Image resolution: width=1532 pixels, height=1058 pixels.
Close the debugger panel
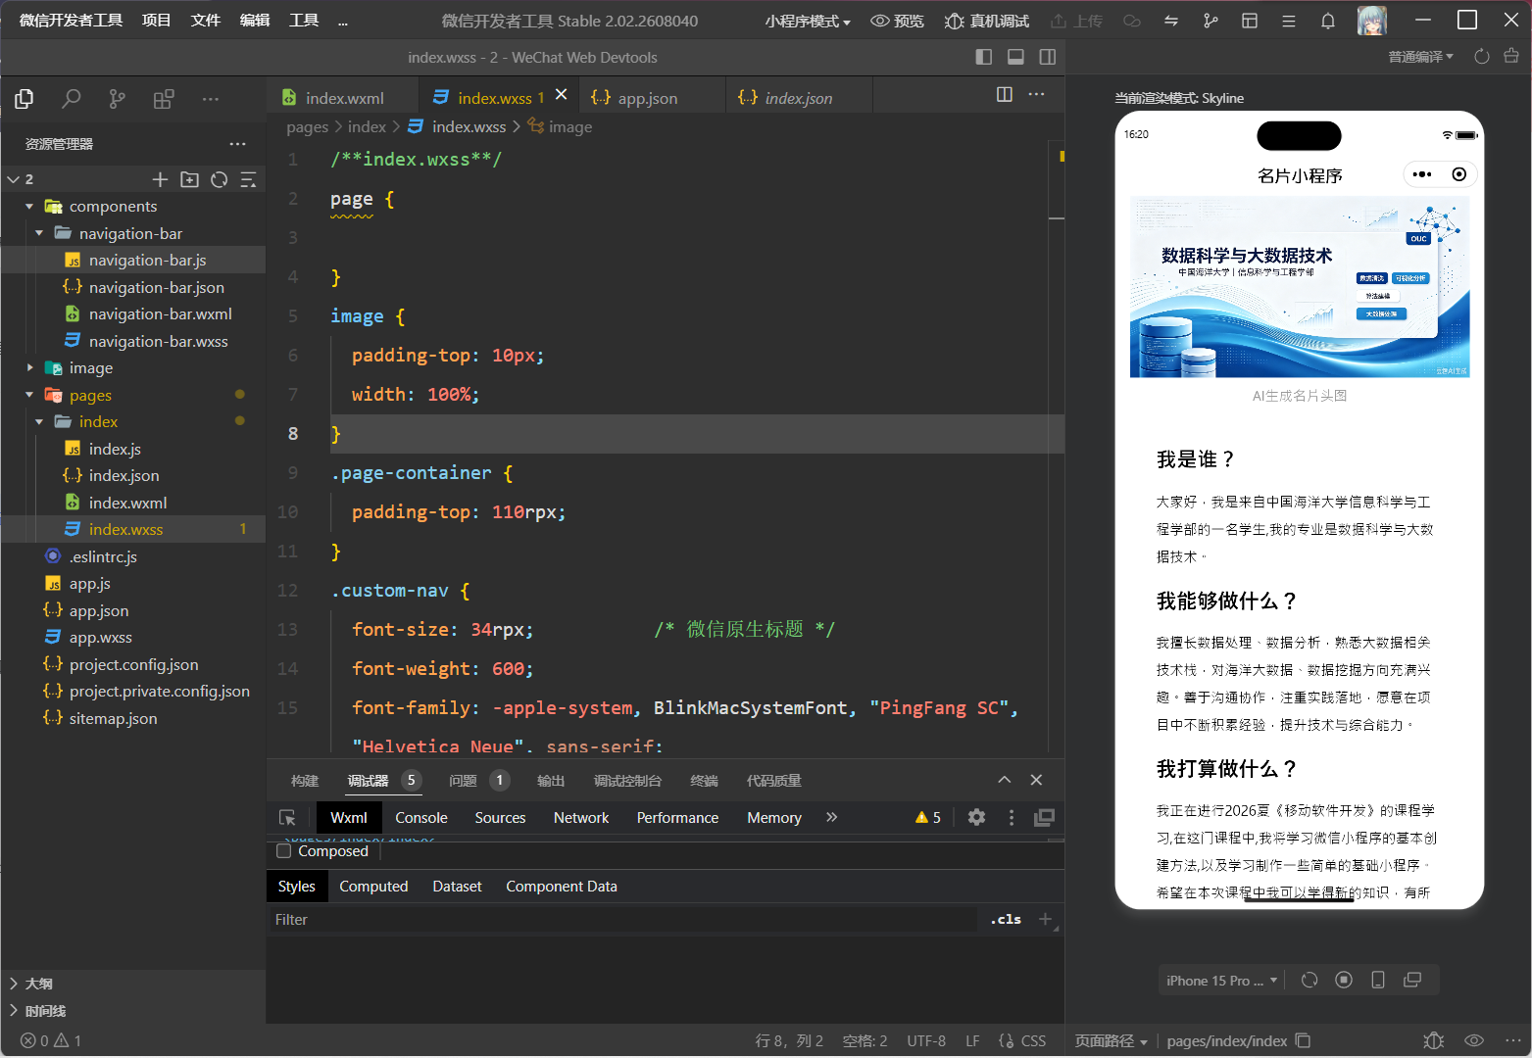pyautogui.click(x=1036, y=780)
